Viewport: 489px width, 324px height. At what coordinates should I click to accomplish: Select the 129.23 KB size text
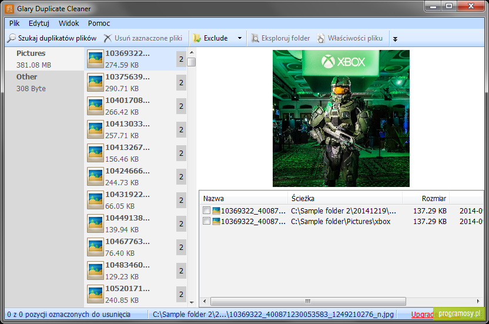point(122,276)
